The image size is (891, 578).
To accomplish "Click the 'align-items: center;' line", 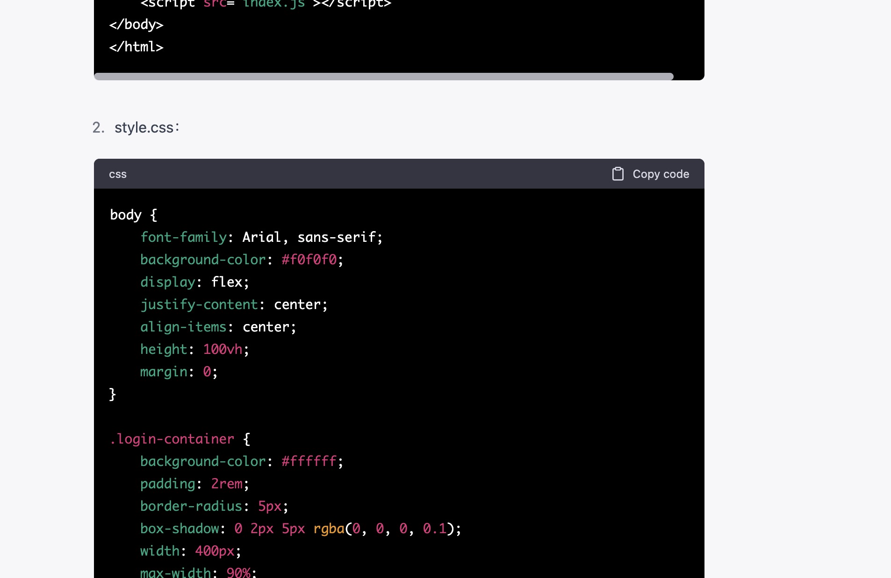I will [x=218, y=327].
